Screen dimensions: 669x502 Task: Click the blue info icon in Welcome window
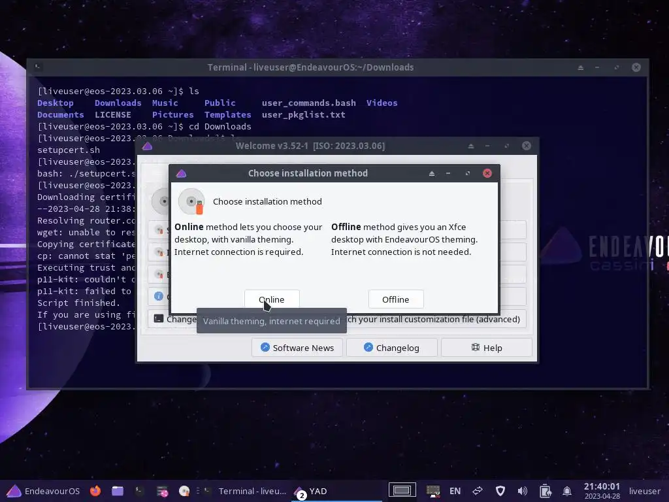pos(159,296)
